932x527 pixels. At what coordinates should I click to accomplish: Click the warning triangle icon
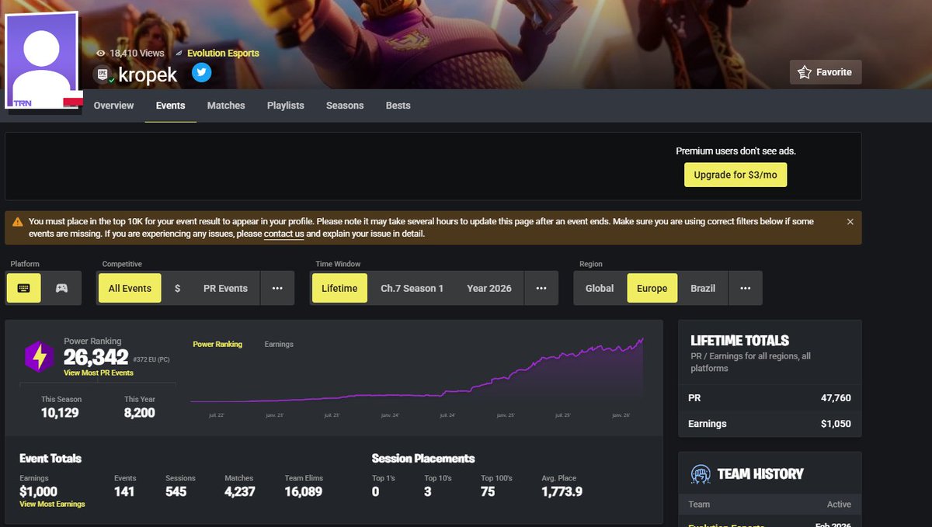click(x=18, y=221)
